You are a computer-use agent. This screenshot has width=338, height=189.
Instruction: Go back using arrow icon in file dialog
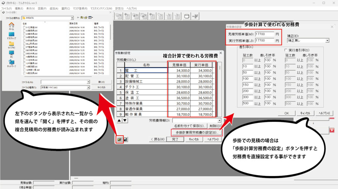tap(78, 18)
